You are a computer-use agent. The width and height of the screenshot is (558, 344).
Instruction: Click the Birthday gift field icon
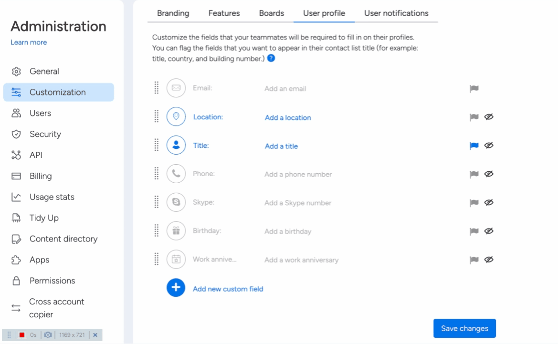pos(176,231)
